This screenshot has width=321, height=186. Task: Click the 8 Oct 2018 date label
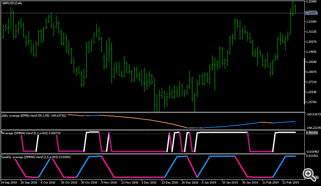pyautogui.click(x=48, y=182)
